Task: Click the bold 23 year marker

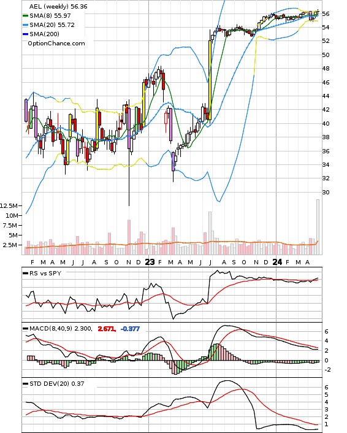Action: (x=150, y=262)
